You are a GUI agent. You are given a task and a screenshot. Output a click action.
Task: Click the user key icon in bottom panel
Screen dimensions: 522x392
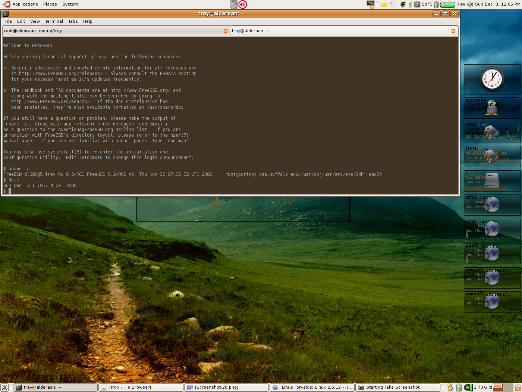point(450,388)
